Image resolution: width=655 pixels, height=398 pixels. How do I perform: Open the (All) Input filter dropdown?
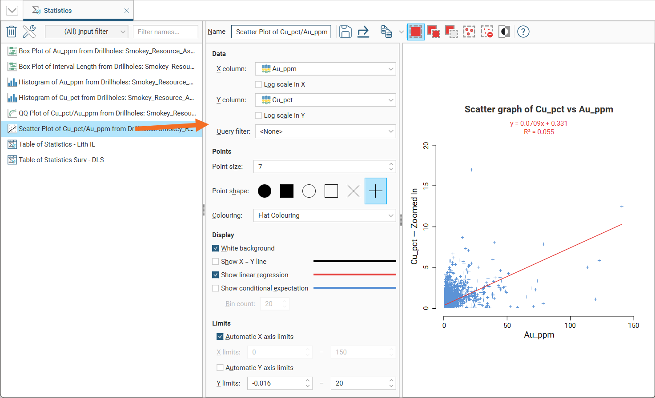tap(87, 32)
